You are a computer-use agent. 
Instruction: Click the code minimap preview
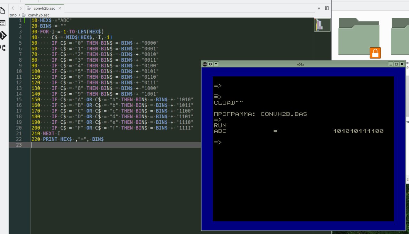pyautogui.click(x=319, y=25)
